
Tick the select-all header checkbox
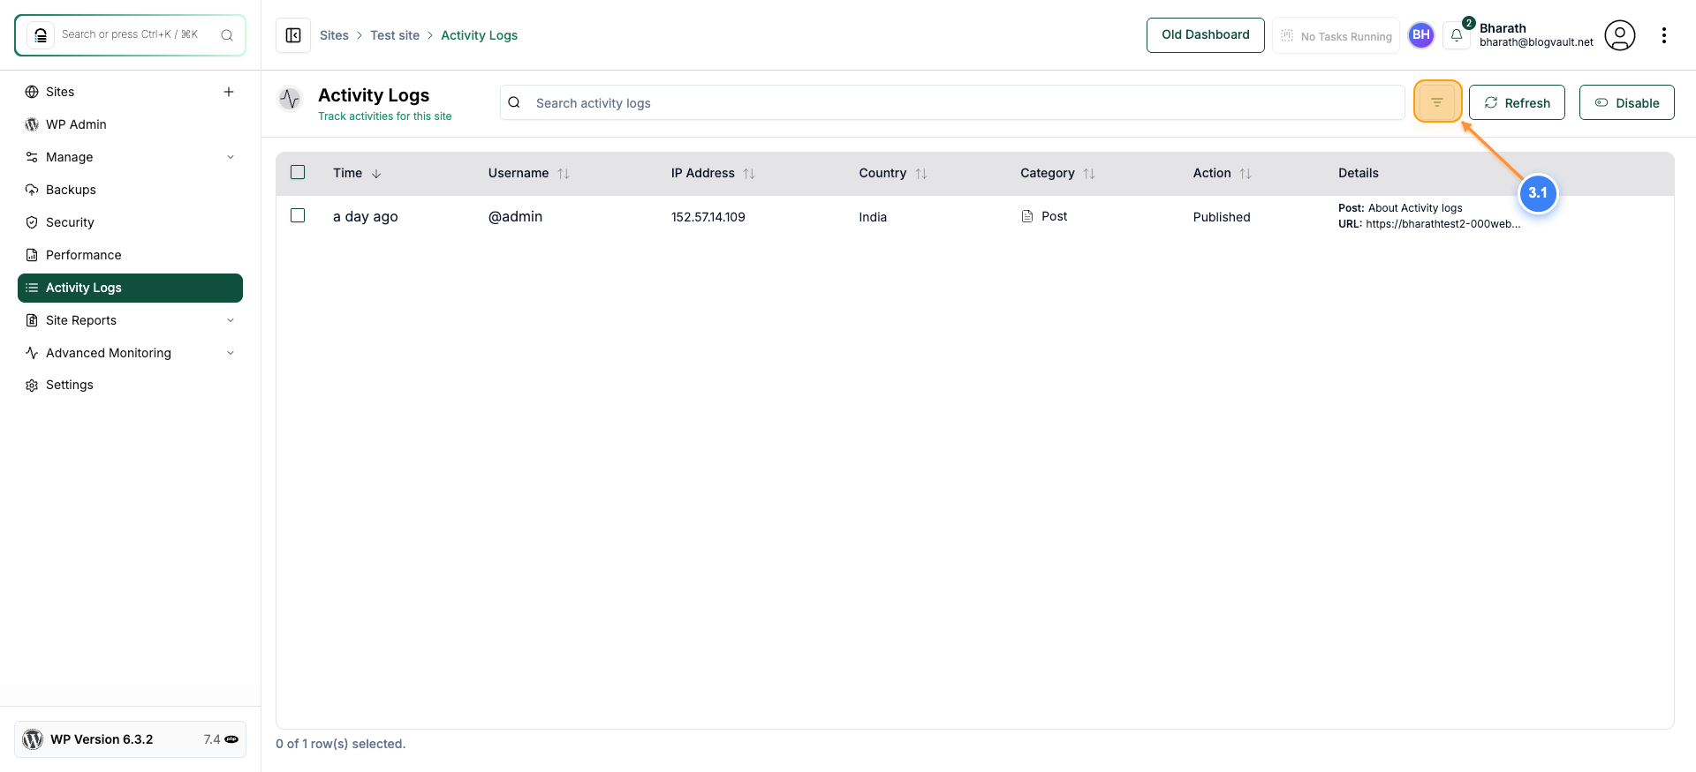pos(298,172)
